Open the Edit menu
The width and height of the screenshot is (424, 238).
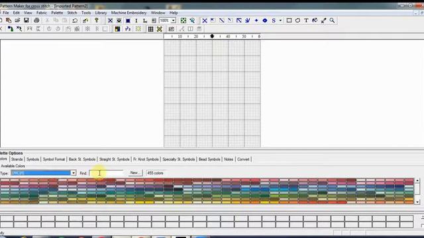[16, 13]
